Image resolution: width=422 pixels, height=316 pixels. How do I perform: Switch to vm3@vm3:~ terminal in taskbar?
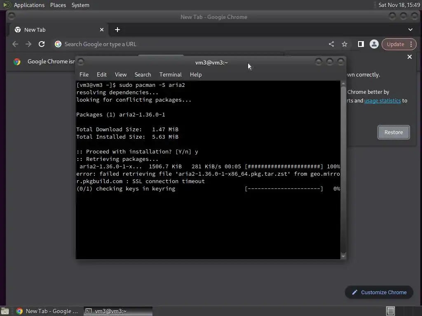click(x=117, y=311)
